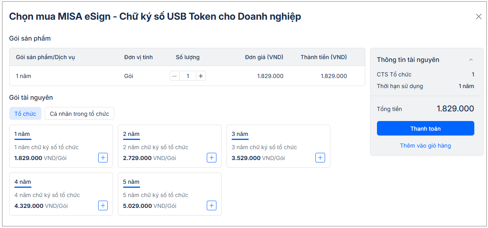Viewport: 488px width, 228px height.
Task: Select the 1 năm package card title
Action: click(x=22, y=134)
